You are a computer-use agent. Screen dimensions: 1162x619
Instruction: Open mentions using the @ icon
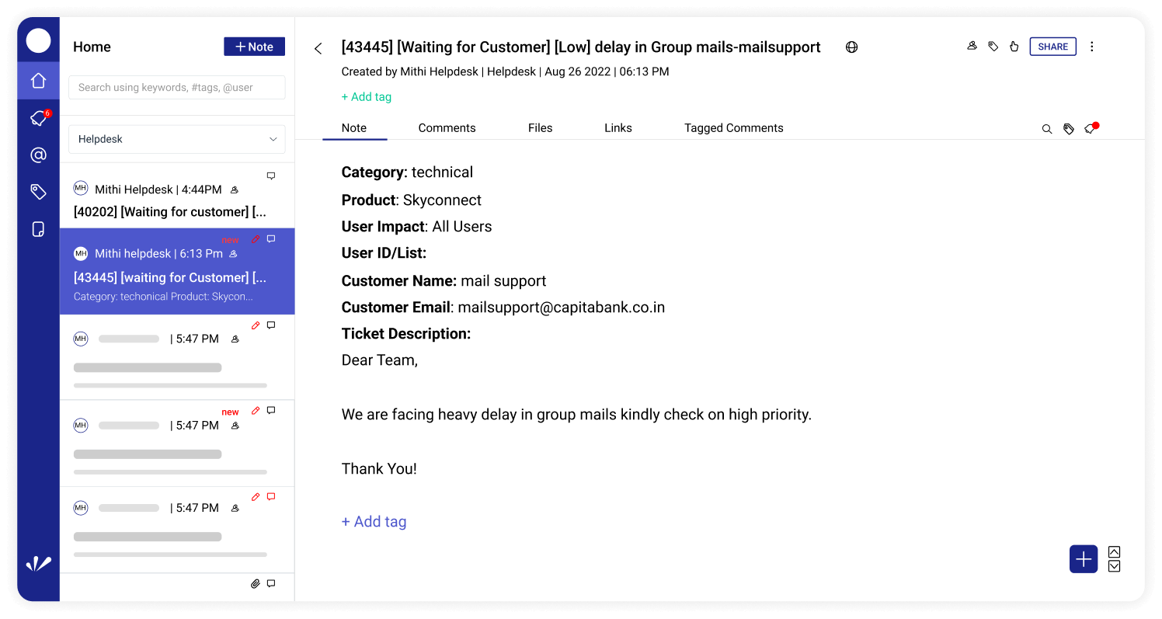click(x=38, y=155)
